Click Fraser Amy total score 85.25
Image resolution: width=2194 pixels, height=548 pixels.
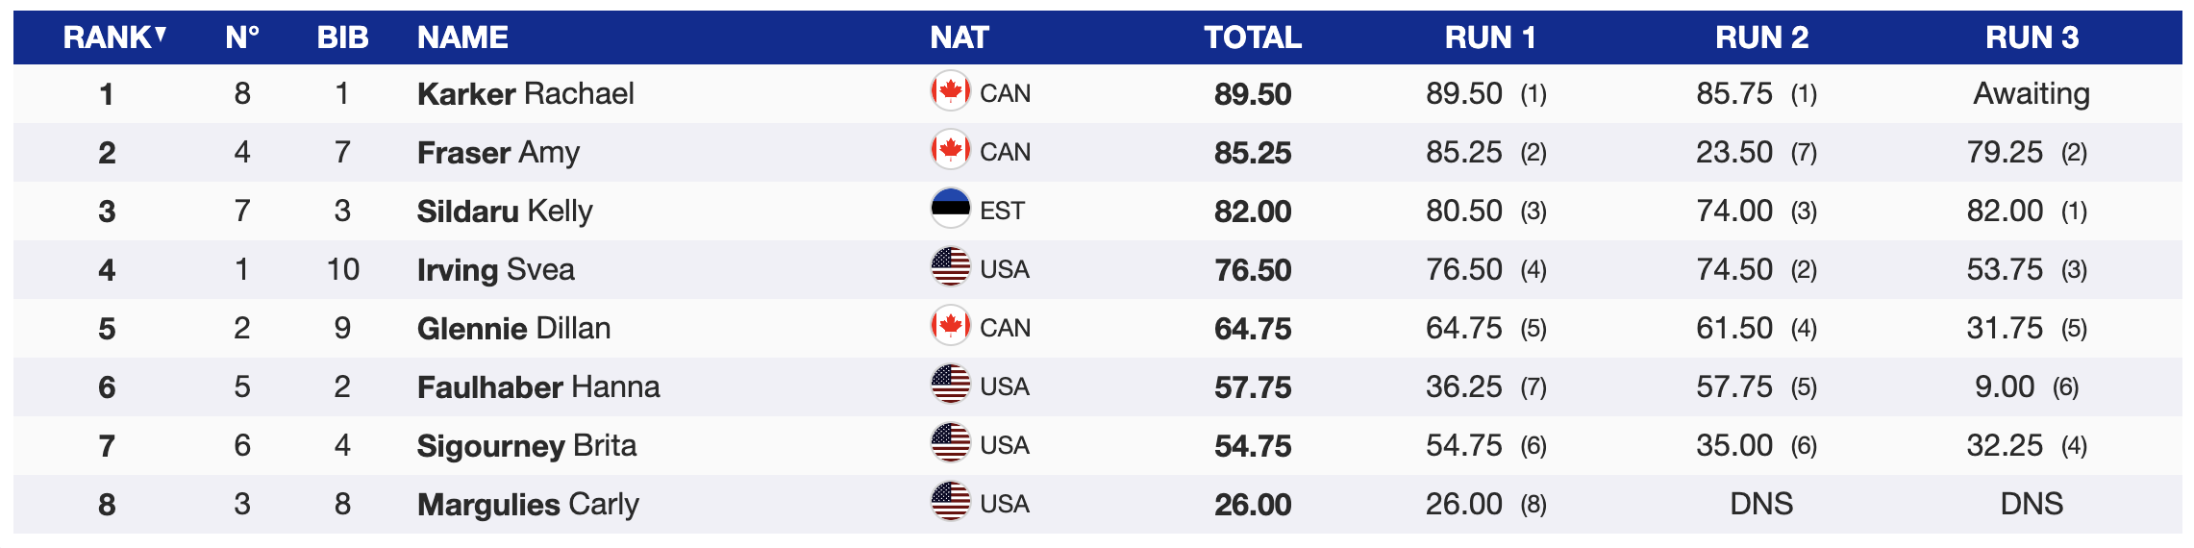coord(1252,152)
